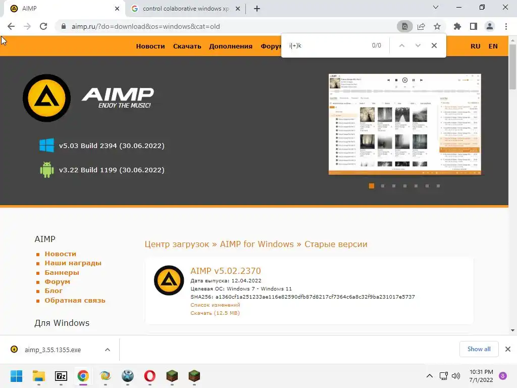Switch site language to RU
Viewport: 517px width, 388px height.
point(475,46)
